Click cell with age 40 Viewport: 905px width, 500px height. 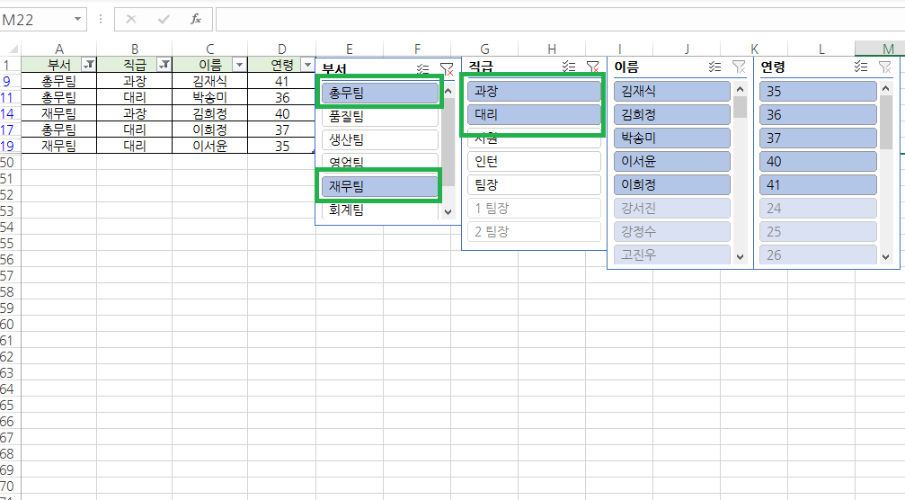[281, 113]
